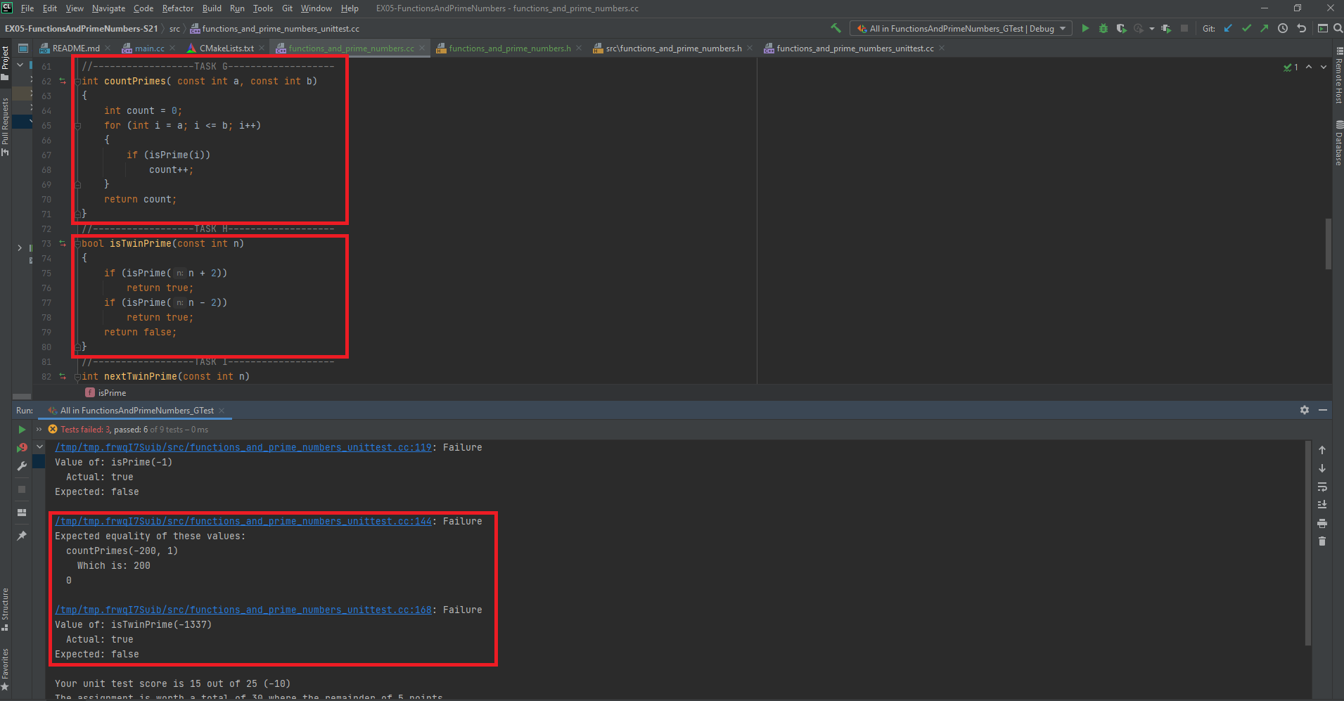
Task: Open the Remote Host side panel
Action: coord(1338,76)
